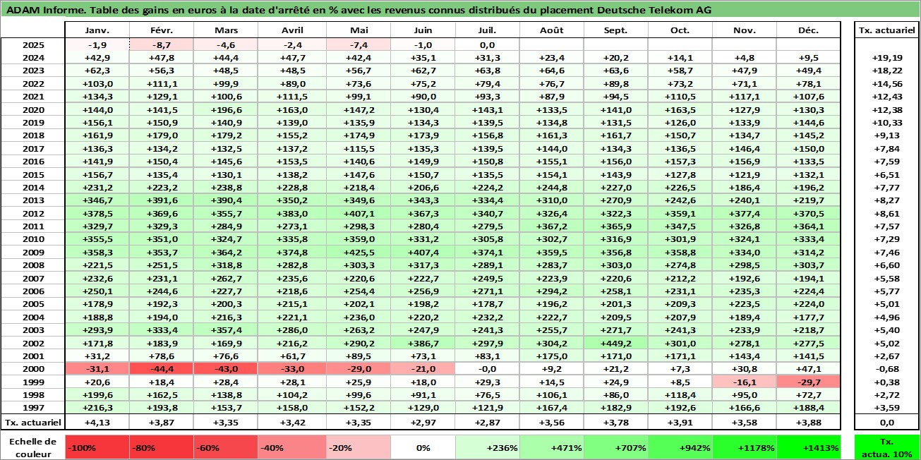
Task: Click the 'Tx. actuariel' row label at bottom
Action: [x=32, y=422]
